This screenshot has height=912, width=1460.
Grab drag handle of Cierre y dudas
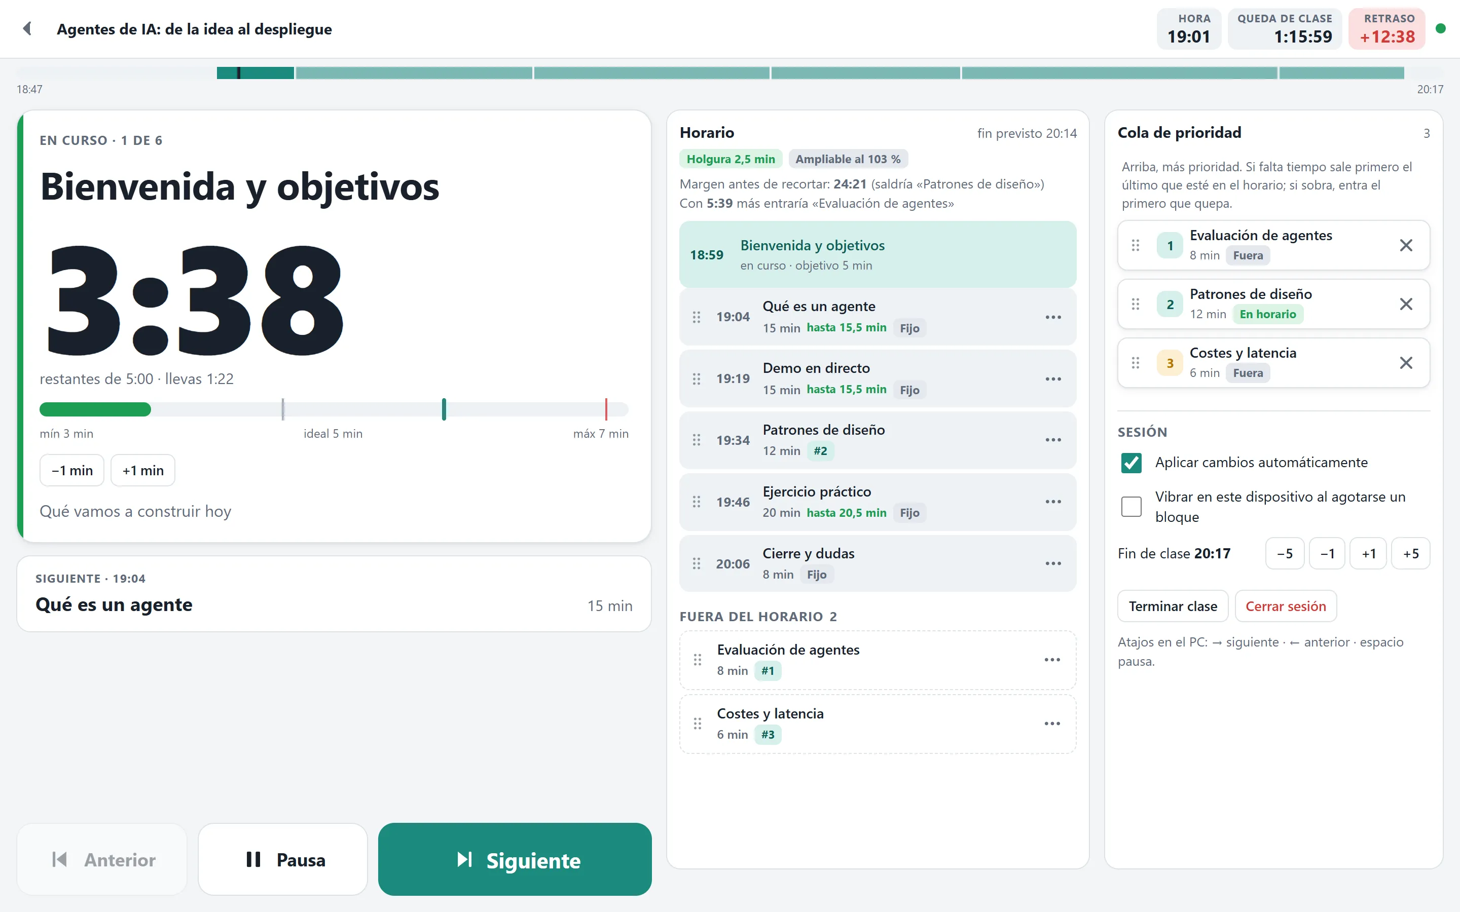click(697, 563)
